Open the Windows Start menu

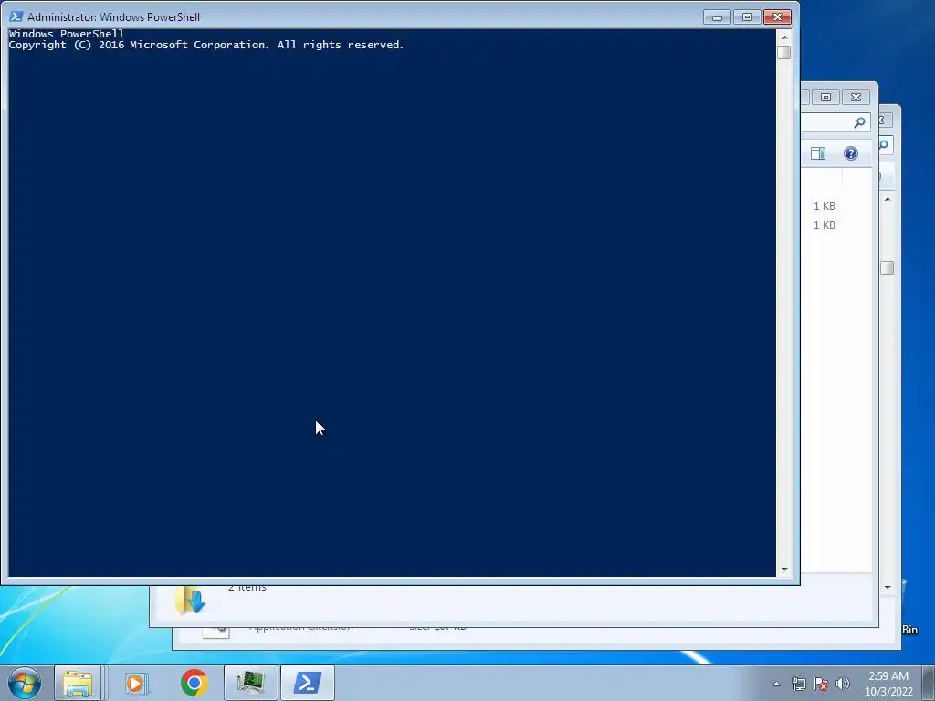(x=25, y=683)
